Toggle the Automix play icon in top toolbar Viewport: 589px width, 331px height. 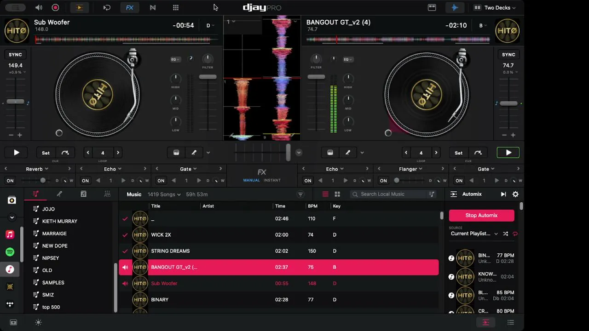(79, 7)
